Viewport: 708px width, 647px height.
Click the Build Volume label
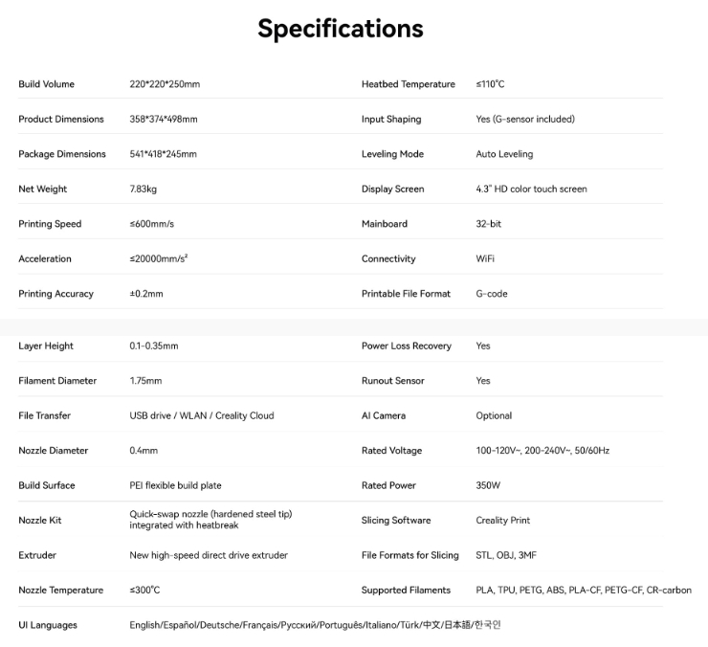pos(46,84)
